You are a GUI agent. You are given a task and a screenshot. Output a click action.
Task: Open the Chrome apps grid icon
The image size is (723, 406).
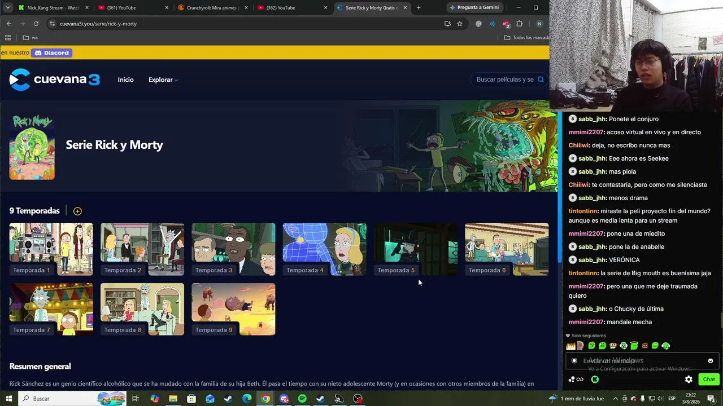pyautogui.click(x=8, y=38)
